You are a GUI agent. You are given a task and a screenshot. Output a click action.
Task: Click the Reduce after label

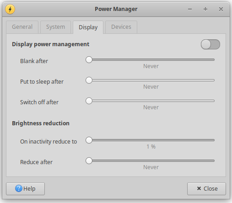pyautogui.click(x=37, y=162)
